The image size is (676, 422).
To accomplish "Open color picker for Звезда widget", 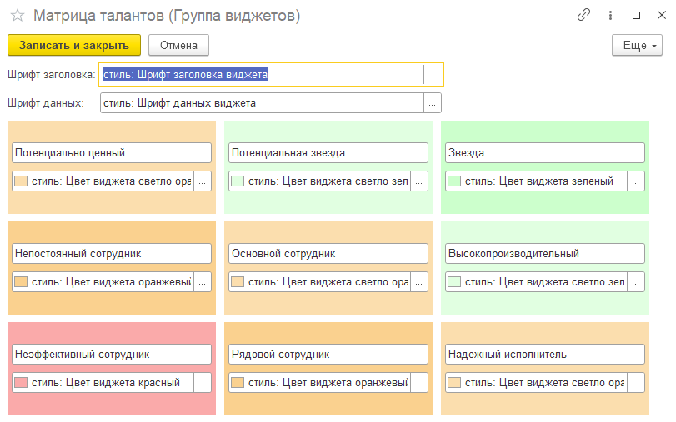I will [x=636, y=181].
